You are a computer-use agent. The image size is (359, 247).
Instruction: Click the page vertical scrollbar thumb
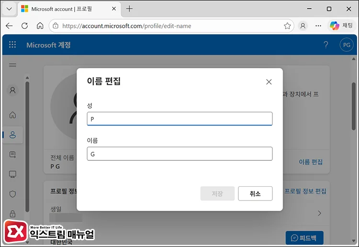354,106
